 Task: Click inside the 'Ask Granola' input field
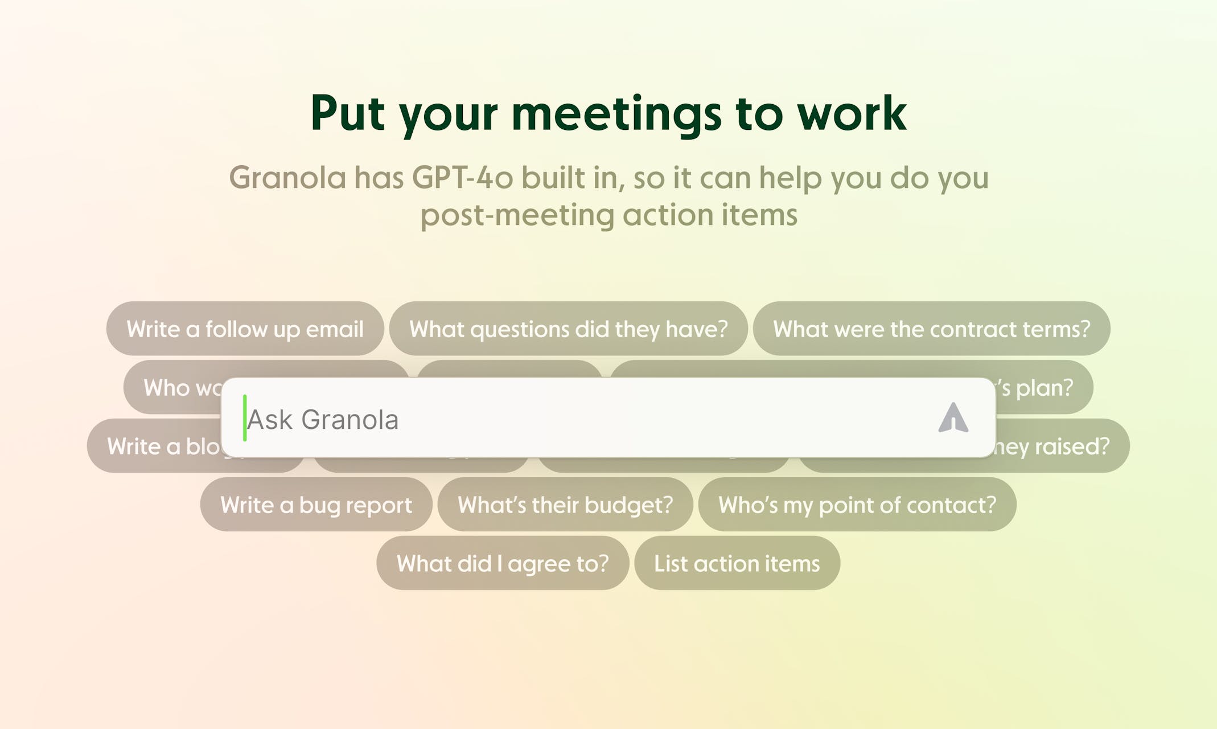[598, 419]
